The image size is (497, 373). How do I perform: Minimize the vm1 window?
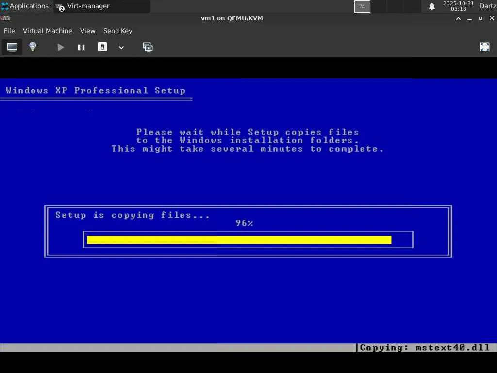coord(469,19)
